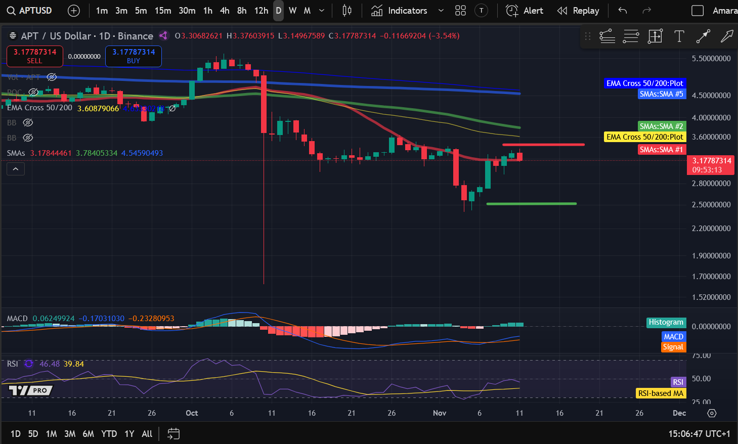Hide the EMA Cross 50/200 indicator
This screenshot has width=738, height=444.
pyautogui.click(x=172, y=108)
